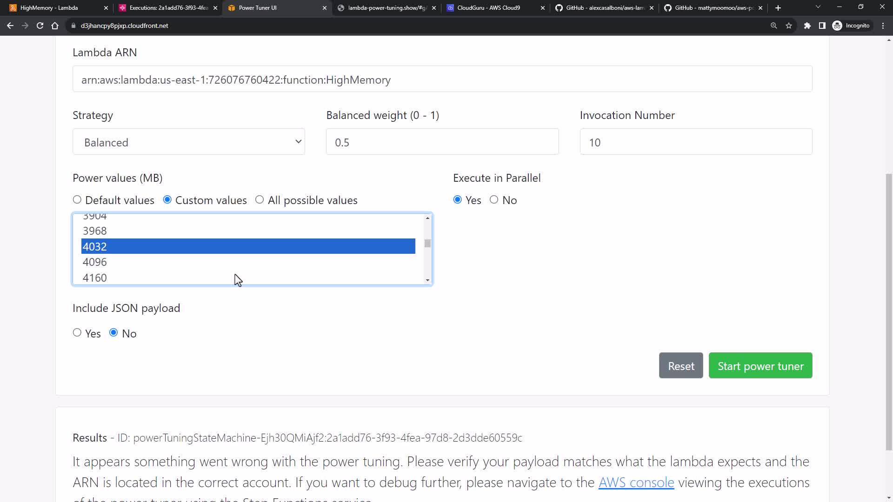Select Default values radio button
The width and height of the screenshot is (893, 502).
coord(77,200)
